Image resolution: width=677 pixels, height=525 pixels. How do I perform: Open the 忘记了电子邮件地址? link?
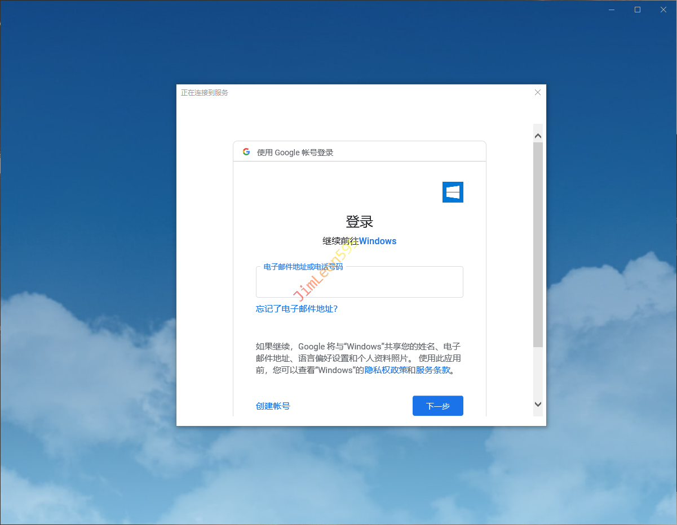pyautogui.click(x=297, y=309)
